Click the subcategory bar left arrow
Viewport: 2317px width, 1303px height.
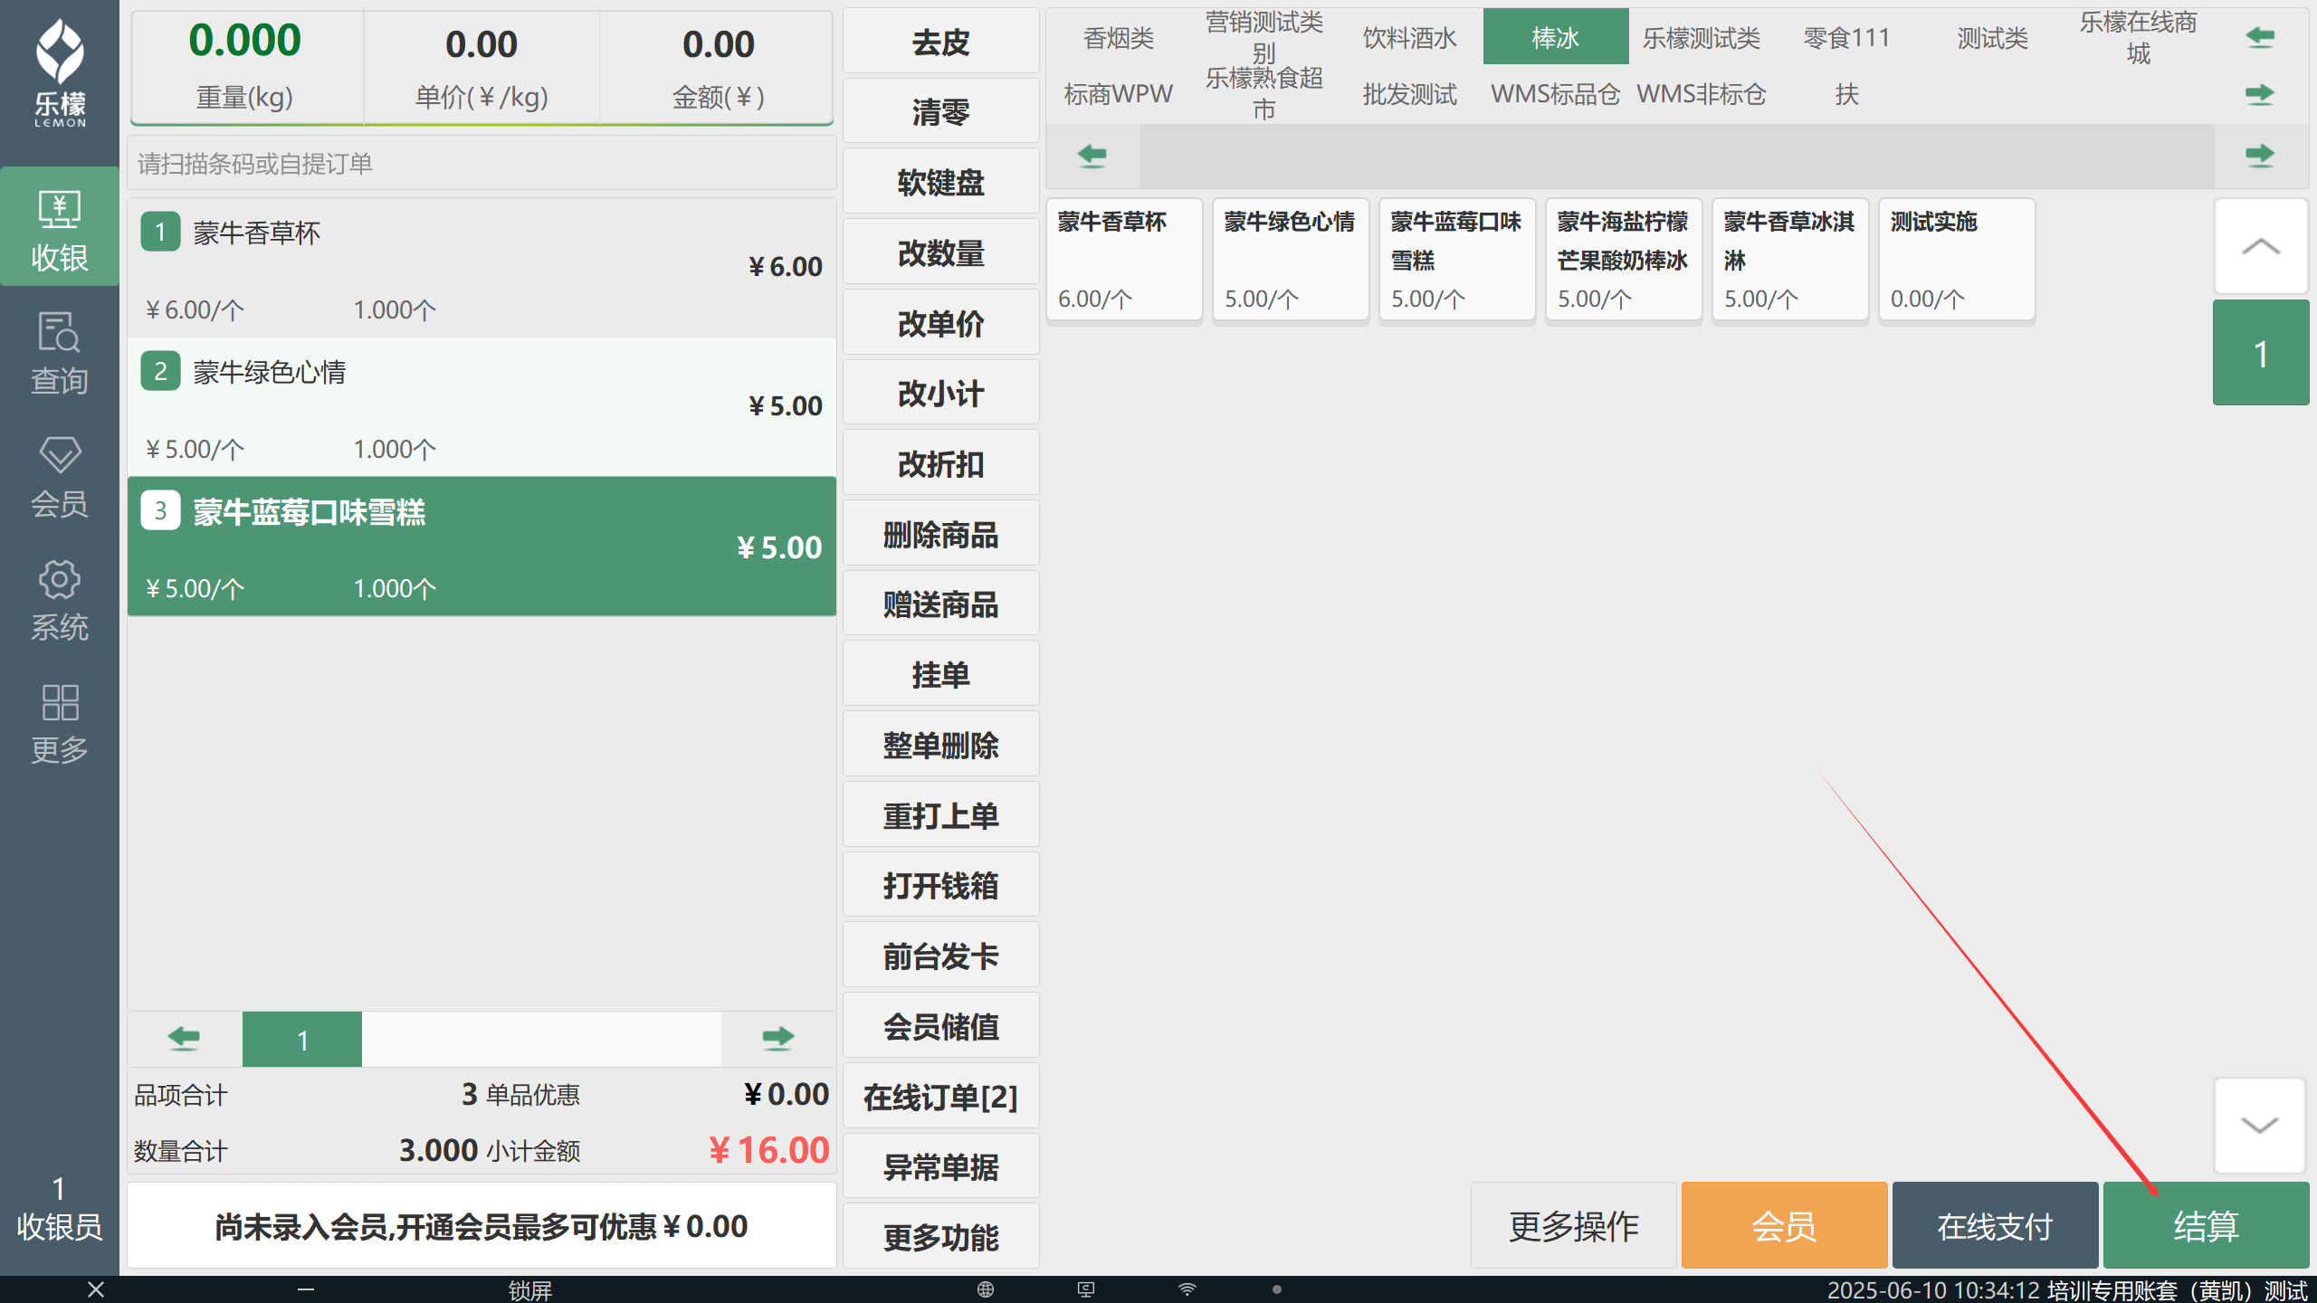pyautogui.click(x=1092, y=156)
